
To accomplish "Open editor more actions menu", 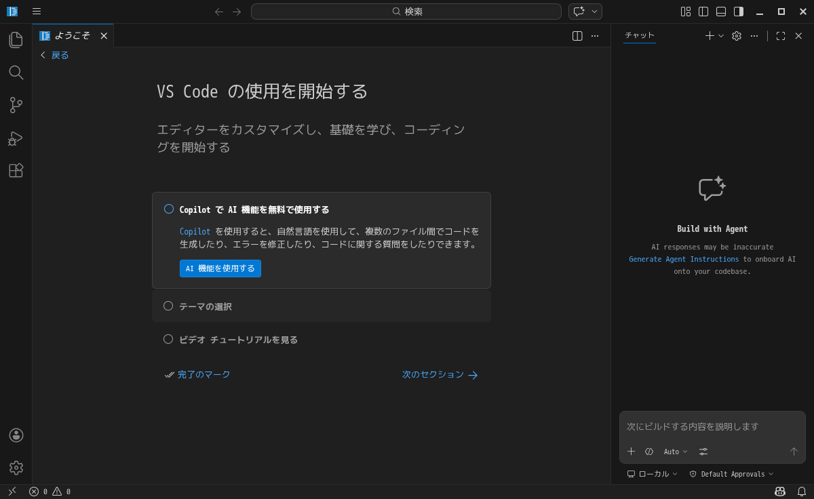I will [595, 36].
